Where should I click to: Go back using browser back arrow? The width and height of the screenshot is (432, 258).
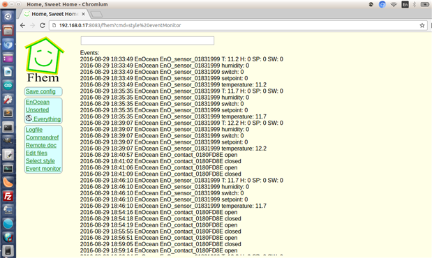click(22, 25)
